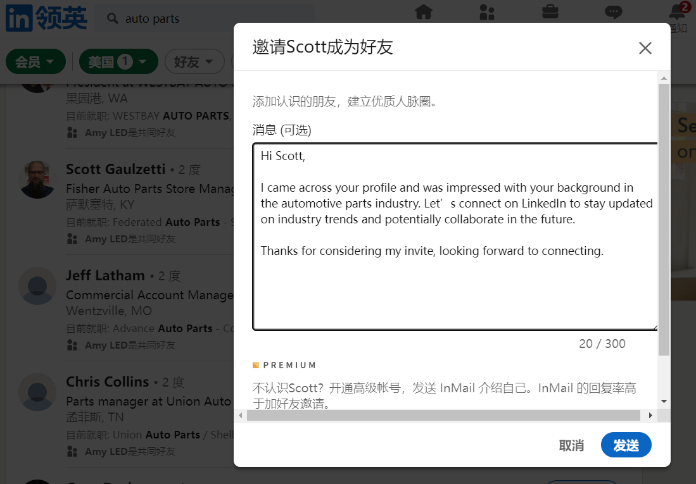Click the LinkedIn logo
This screenshot has height=484, width=696.
click(47, 18)
